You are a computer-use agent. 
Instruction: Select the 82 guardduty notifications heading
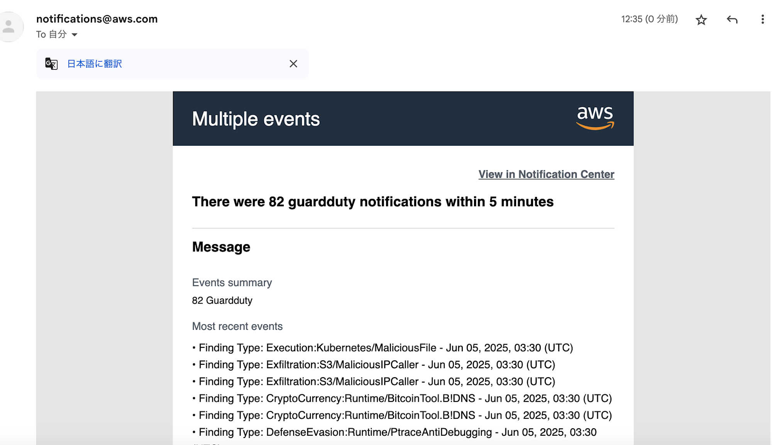click(x=373, y=202)
